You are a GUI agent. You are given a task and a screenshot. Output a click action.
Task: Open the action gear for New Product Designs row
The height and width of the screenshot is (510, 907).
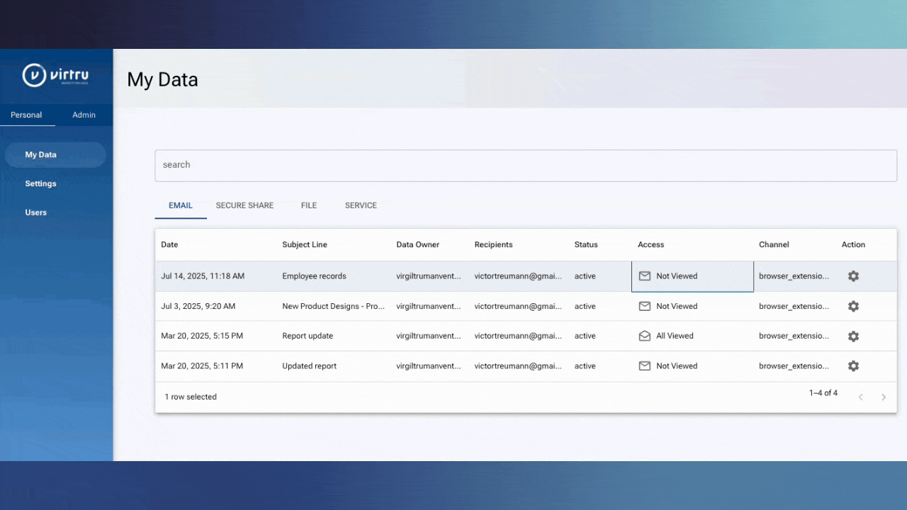pos(853,306)
